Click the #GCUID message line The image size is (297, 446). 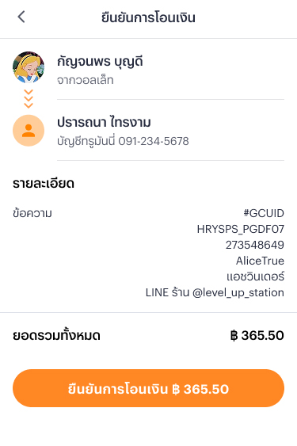pos(264,213)
